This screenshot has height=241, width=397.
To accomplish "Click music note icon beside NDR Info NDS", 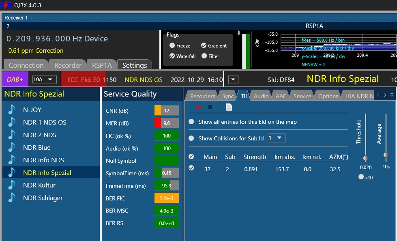I will tap(12, 160).
